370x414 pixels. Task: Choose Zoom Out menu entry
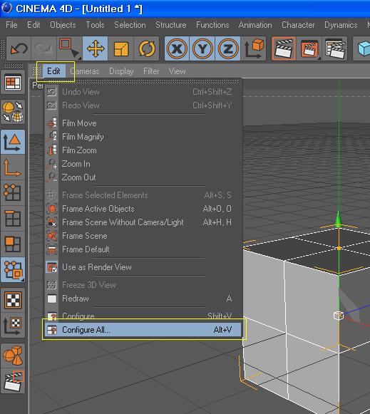pyautogui.click(x=143, y=177)
